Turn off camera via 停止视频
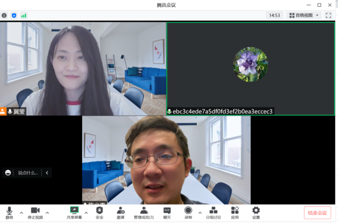This screenshot has width=338, height=223. [35, 213]
